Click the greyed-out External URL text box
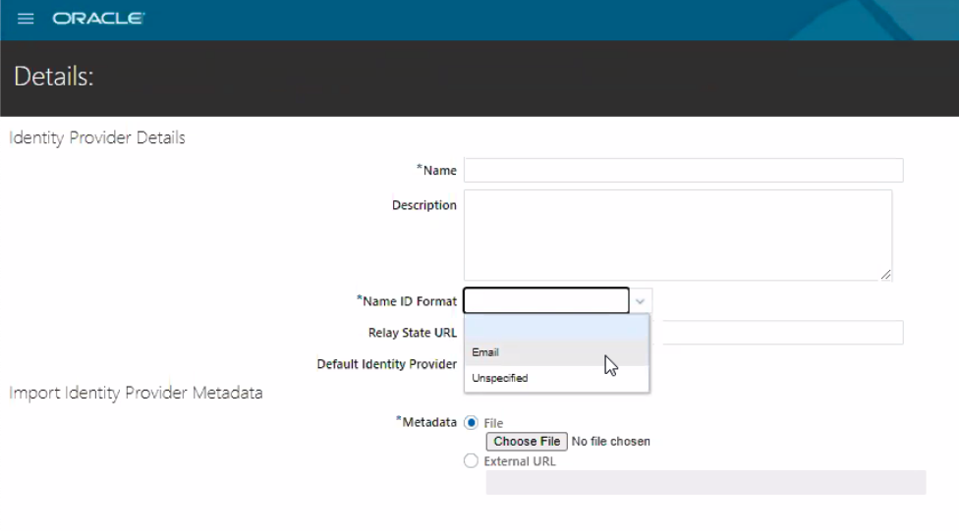This screenshot has height=531, width=959. (x=705, y=482)
